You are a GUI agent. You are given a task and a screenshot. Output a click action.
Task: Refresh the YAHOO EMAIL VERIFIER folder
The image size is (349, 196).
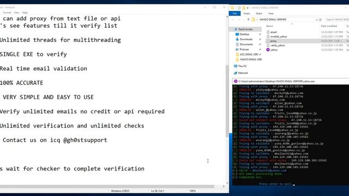pos(320,20)
